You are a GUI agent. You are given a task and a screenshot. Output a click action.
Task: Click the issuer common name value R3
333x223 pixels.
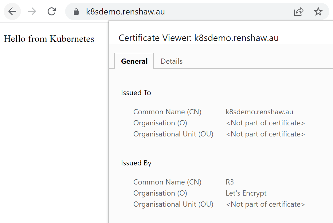(230, 182)
